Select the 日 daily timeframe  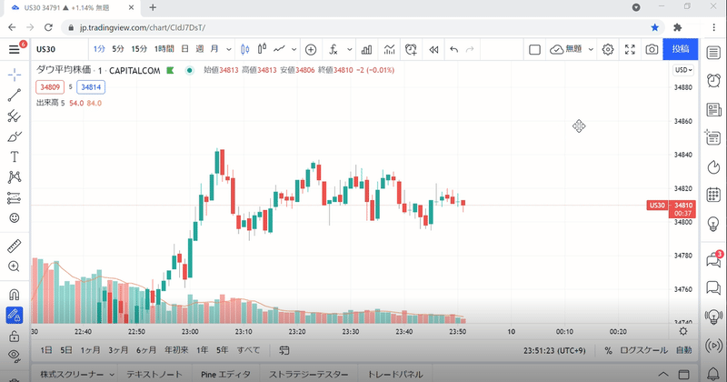click(x=185, y=49)
